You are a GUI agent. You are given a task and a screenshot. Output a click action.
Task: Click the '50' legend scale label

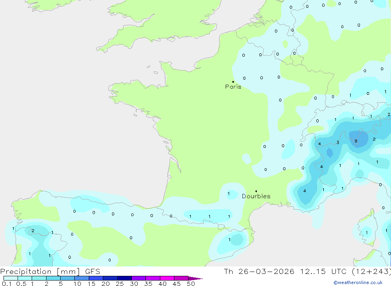pyautogui.click(x=191, y=284)
